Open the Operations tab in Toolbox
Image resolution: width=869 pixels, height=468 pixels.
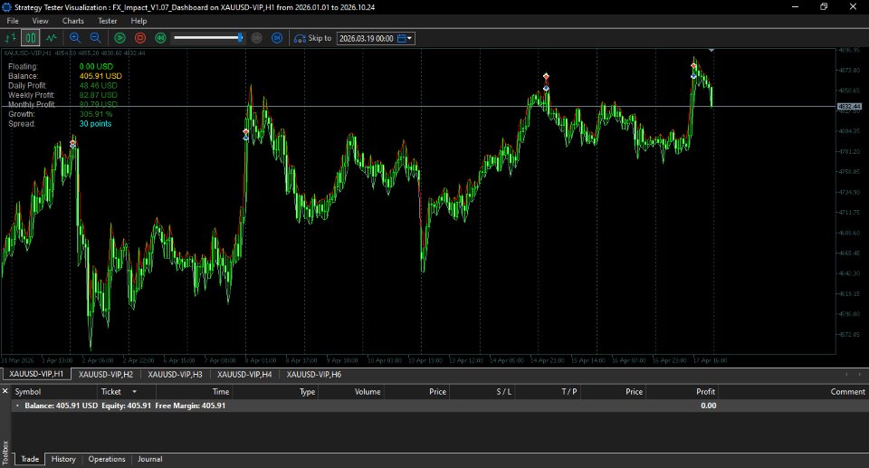coord(107,459)
